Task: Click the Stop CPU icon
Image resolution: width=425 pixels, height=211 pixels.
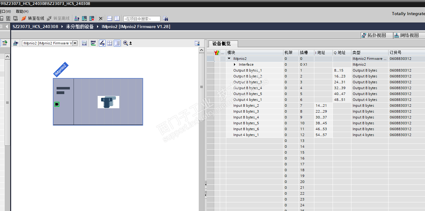Action: click(x=92, y=19)
